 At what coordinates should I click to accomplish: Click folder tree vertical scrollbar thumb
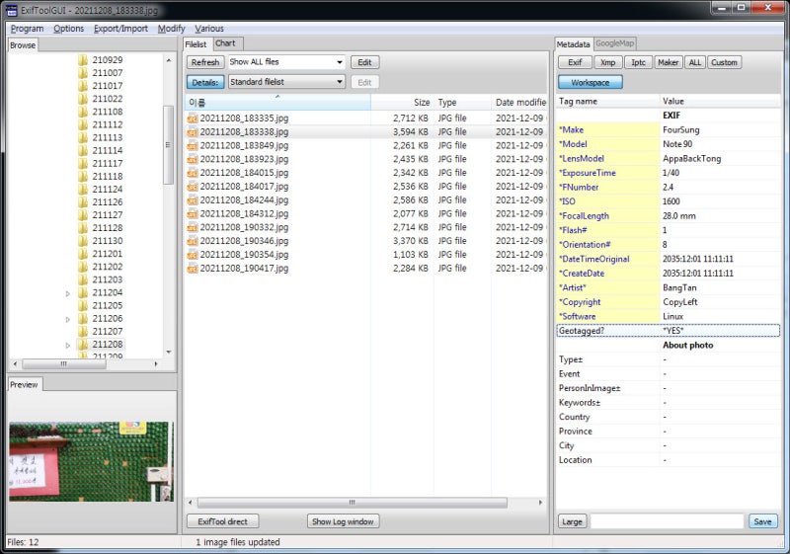coord(168,145)
